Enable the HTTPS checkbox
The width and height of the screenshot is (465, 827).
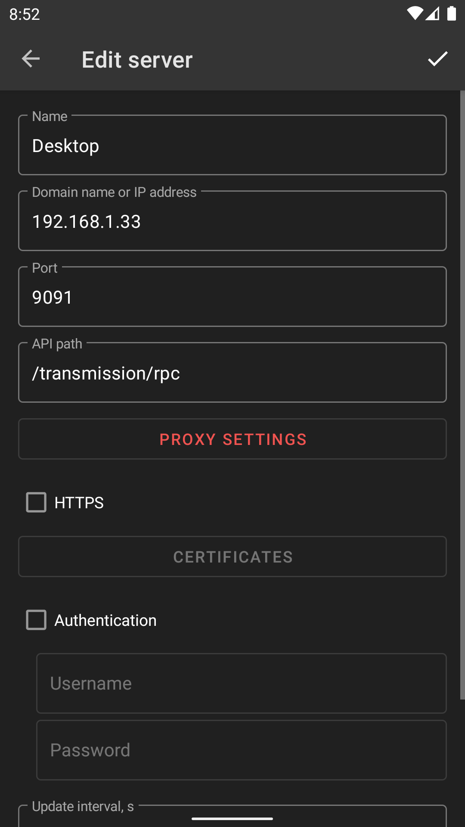coord(36,502)
